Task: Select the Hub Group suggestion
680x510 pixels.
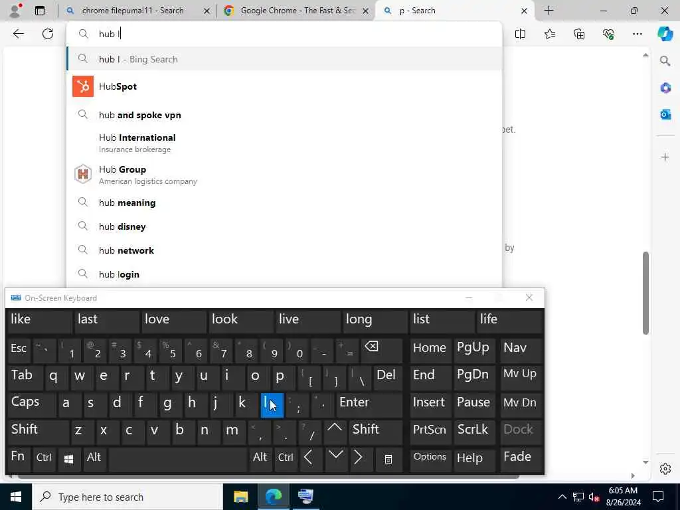Action: click(x=284, y=175)
